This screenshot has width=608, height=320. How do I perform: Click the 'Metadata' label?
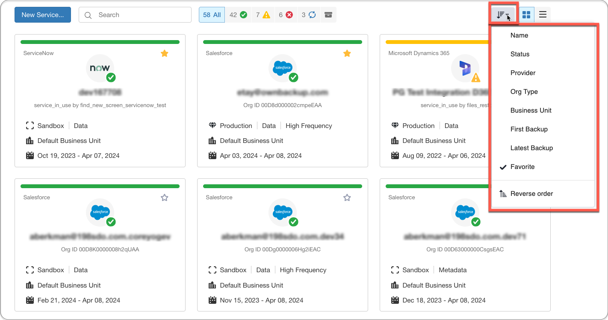(453, 270)
